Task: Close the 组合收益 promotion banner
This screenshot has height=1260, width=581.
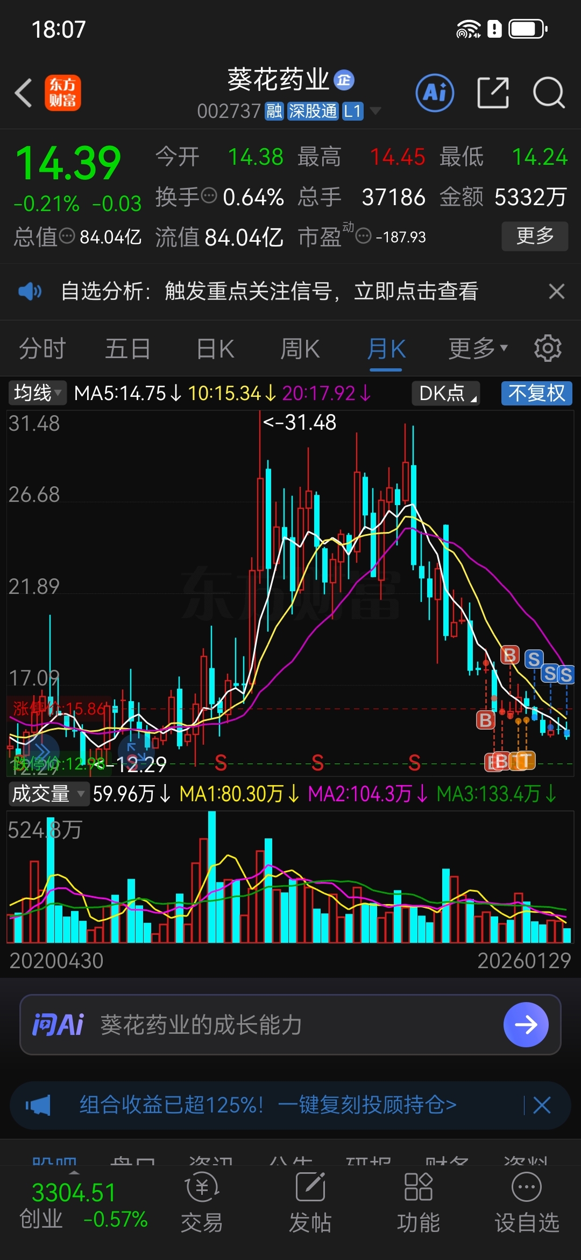Action: (542, 1105)
